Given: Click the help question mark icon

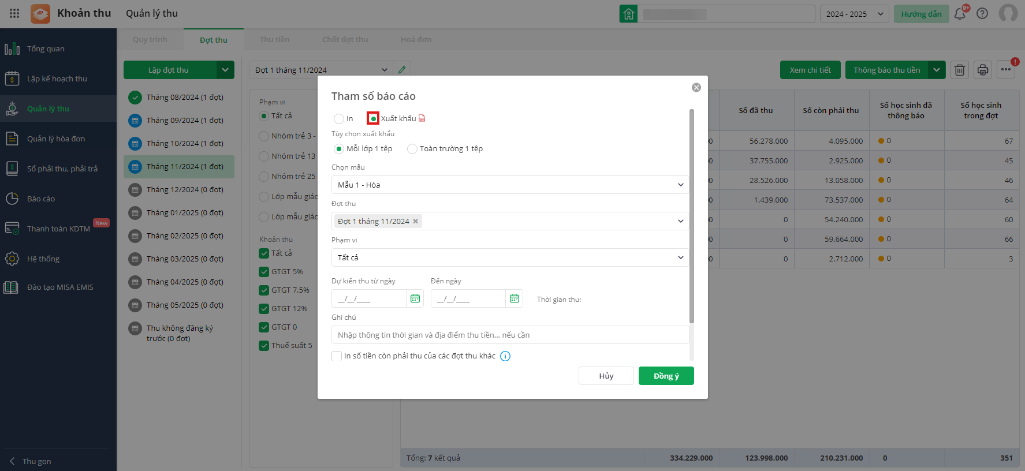Looking at the screenshot, I should coord(982,14).
